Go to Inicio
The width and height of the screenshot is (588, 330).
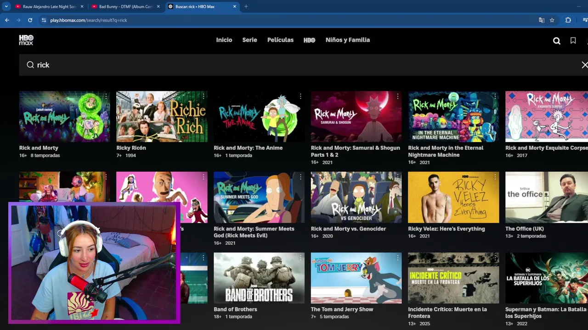pyautogui.click(x=224, y=40)
